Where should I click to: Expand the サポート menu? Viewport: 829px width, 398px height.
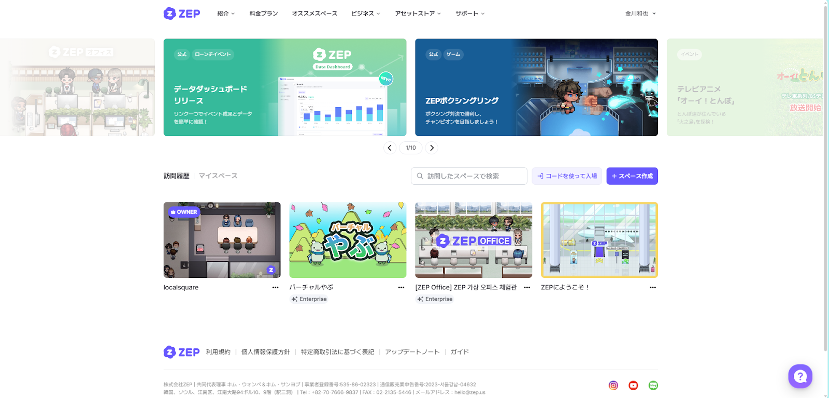tap(470, 13)
